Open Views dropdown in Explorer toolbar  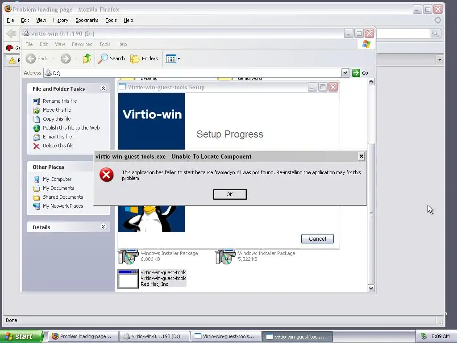[x=173, y=59]
